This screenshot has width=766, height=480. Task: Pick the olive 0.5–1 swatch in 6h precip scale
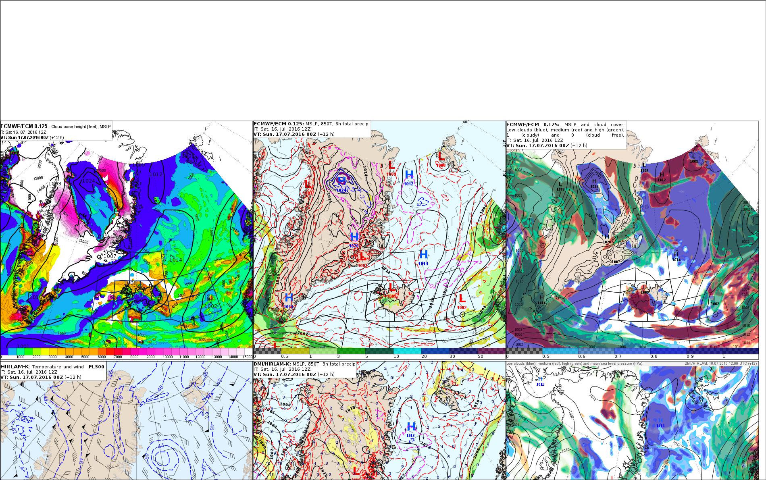tap(296, 351)
